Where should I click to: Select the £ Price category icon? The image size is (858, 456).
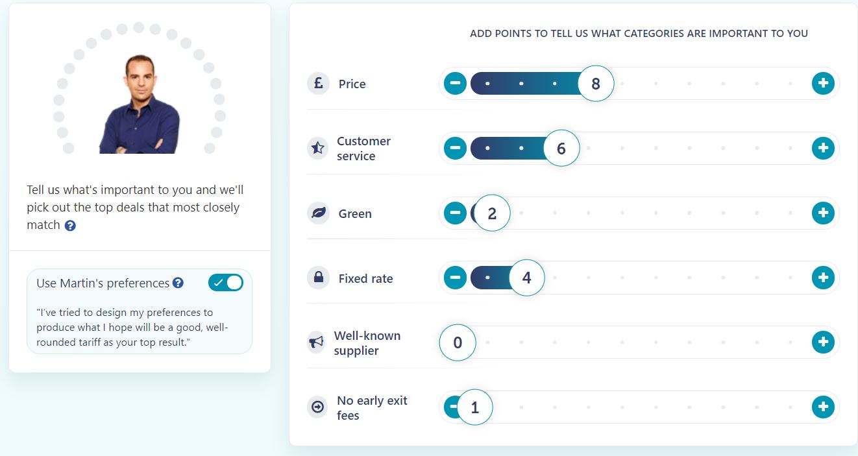click(317, 83)
